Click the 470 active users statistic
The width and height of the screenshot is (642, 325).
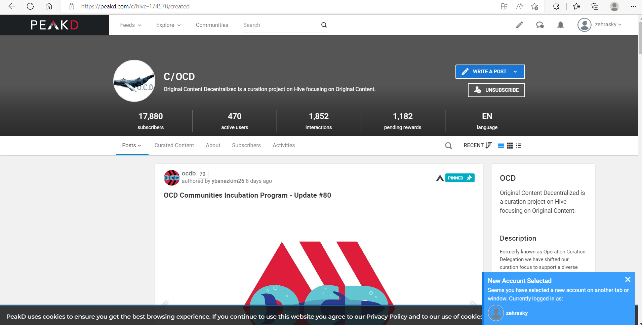pos(235,121)
